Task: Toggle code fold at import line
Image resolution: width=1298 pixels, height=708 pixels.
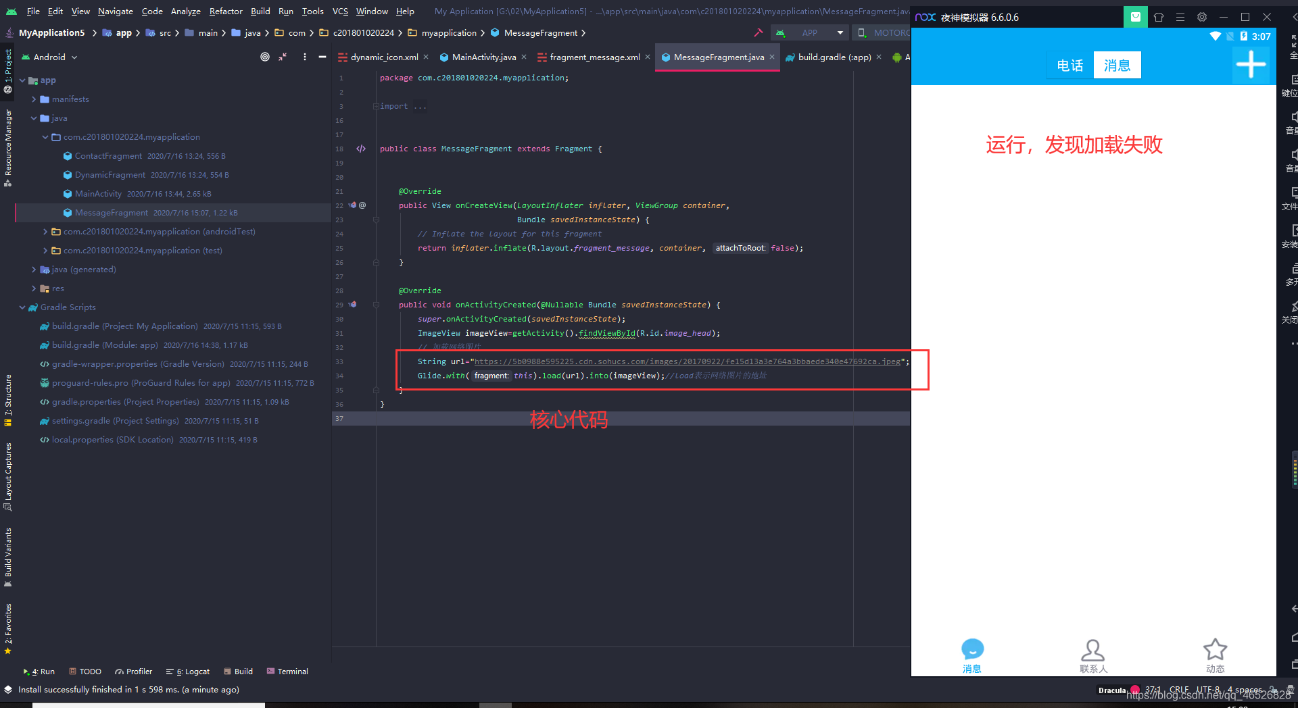Action: click(376, 106)
